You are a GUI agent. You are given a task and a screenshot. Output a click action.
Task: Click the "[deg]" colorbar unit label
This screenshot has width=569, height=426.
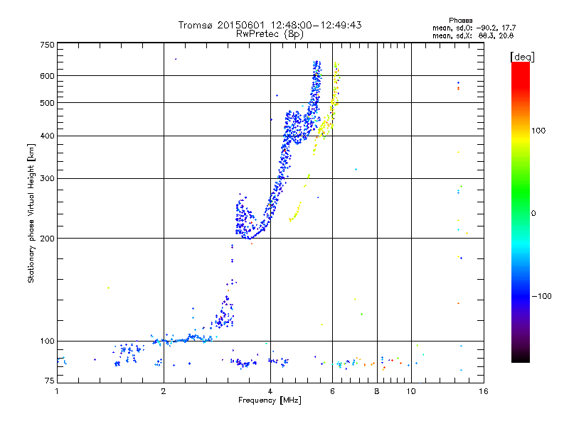[x=522, y=57]
